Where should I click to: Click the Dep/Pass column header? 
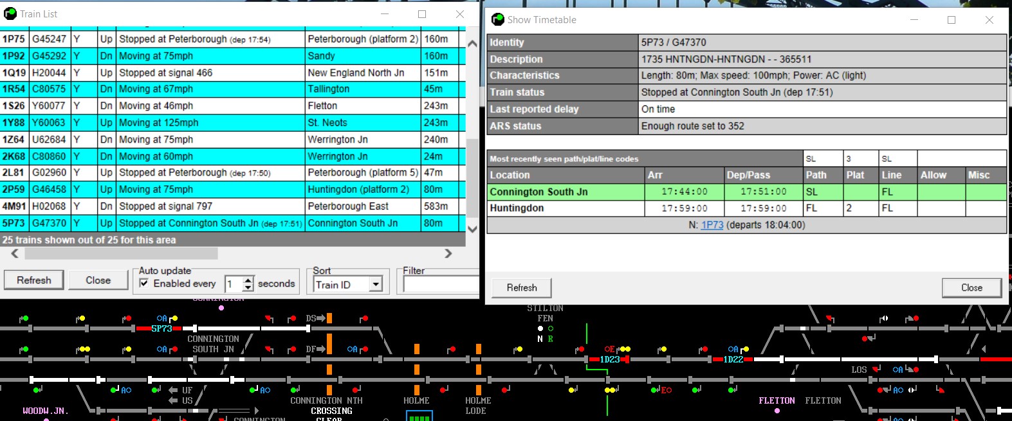coord(763,175)
